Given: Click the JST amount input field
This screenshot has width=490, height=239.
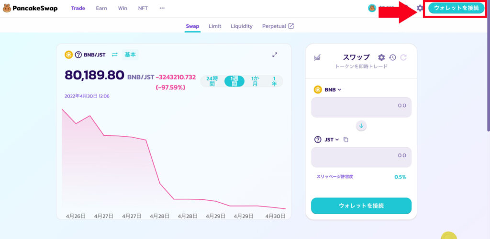Looking at the screenshot, I should pos(361,157).
